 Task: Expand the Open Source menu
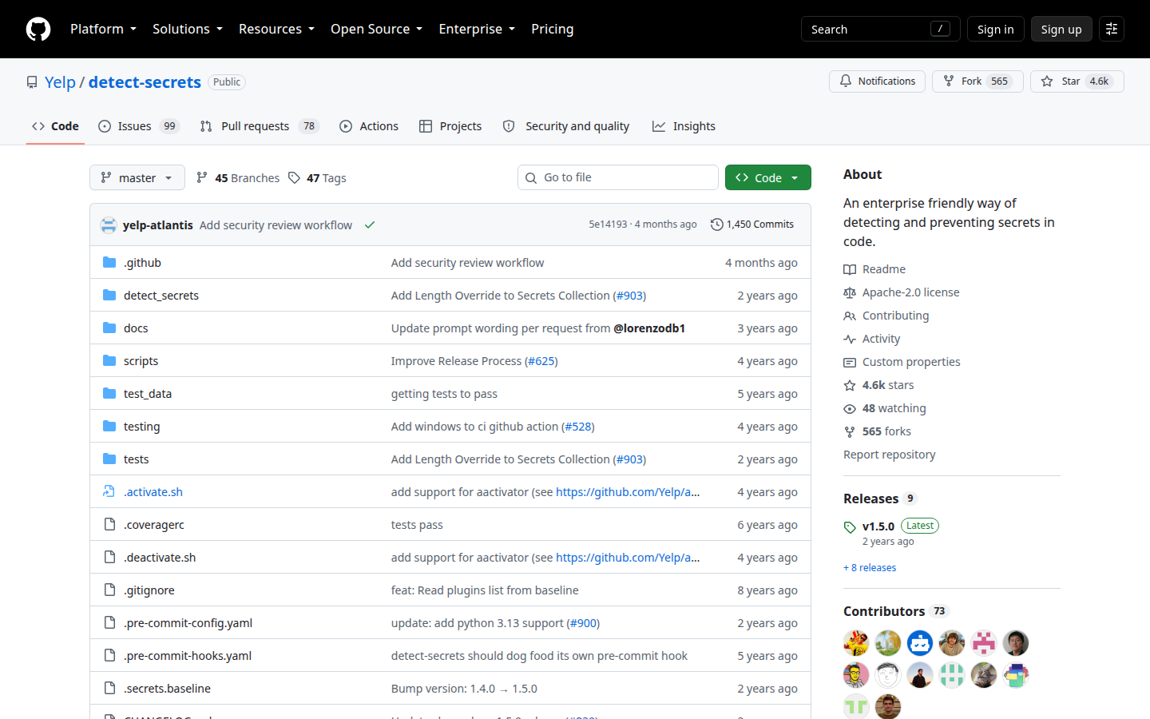click(x=376, y=29)
